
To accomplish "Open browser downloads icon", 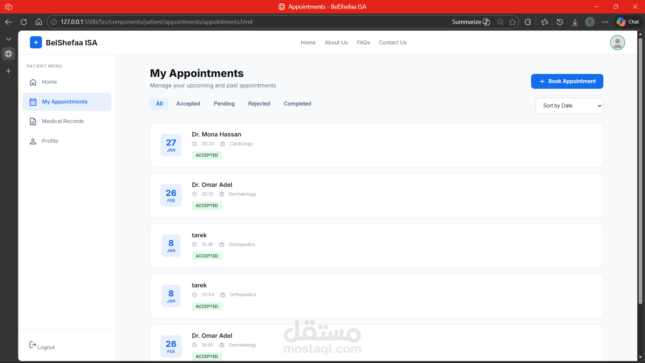I will click(575, 22).
